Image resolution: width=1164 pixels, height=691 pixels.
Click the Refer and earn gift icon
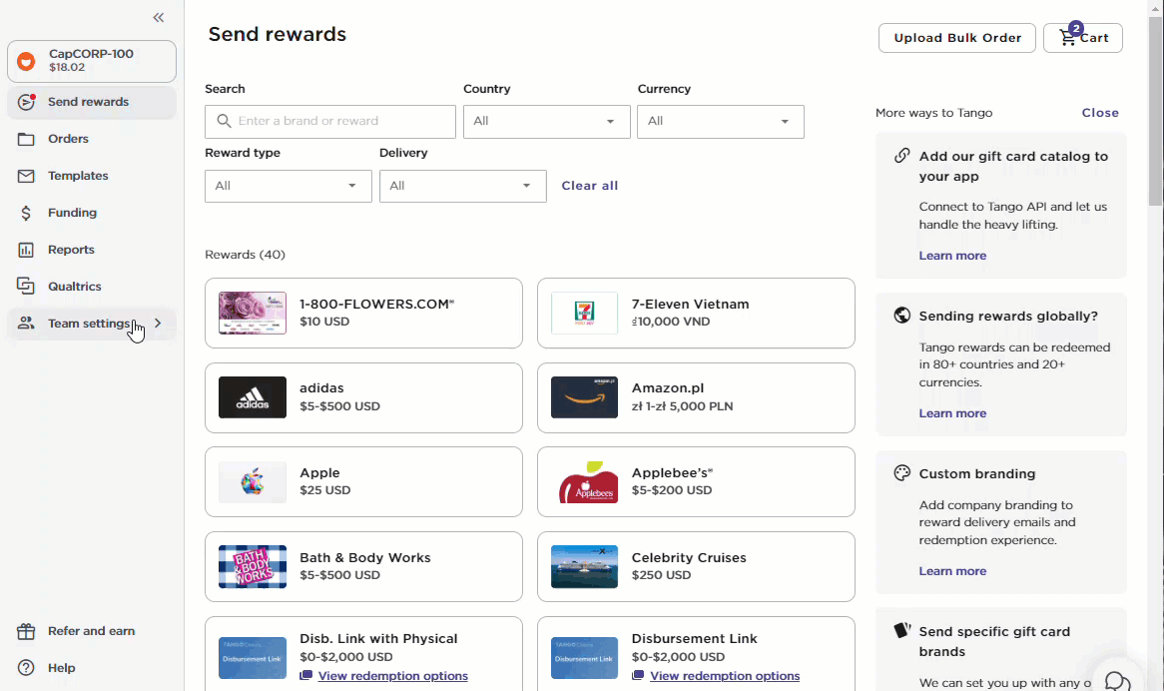(x=27, y=631)
